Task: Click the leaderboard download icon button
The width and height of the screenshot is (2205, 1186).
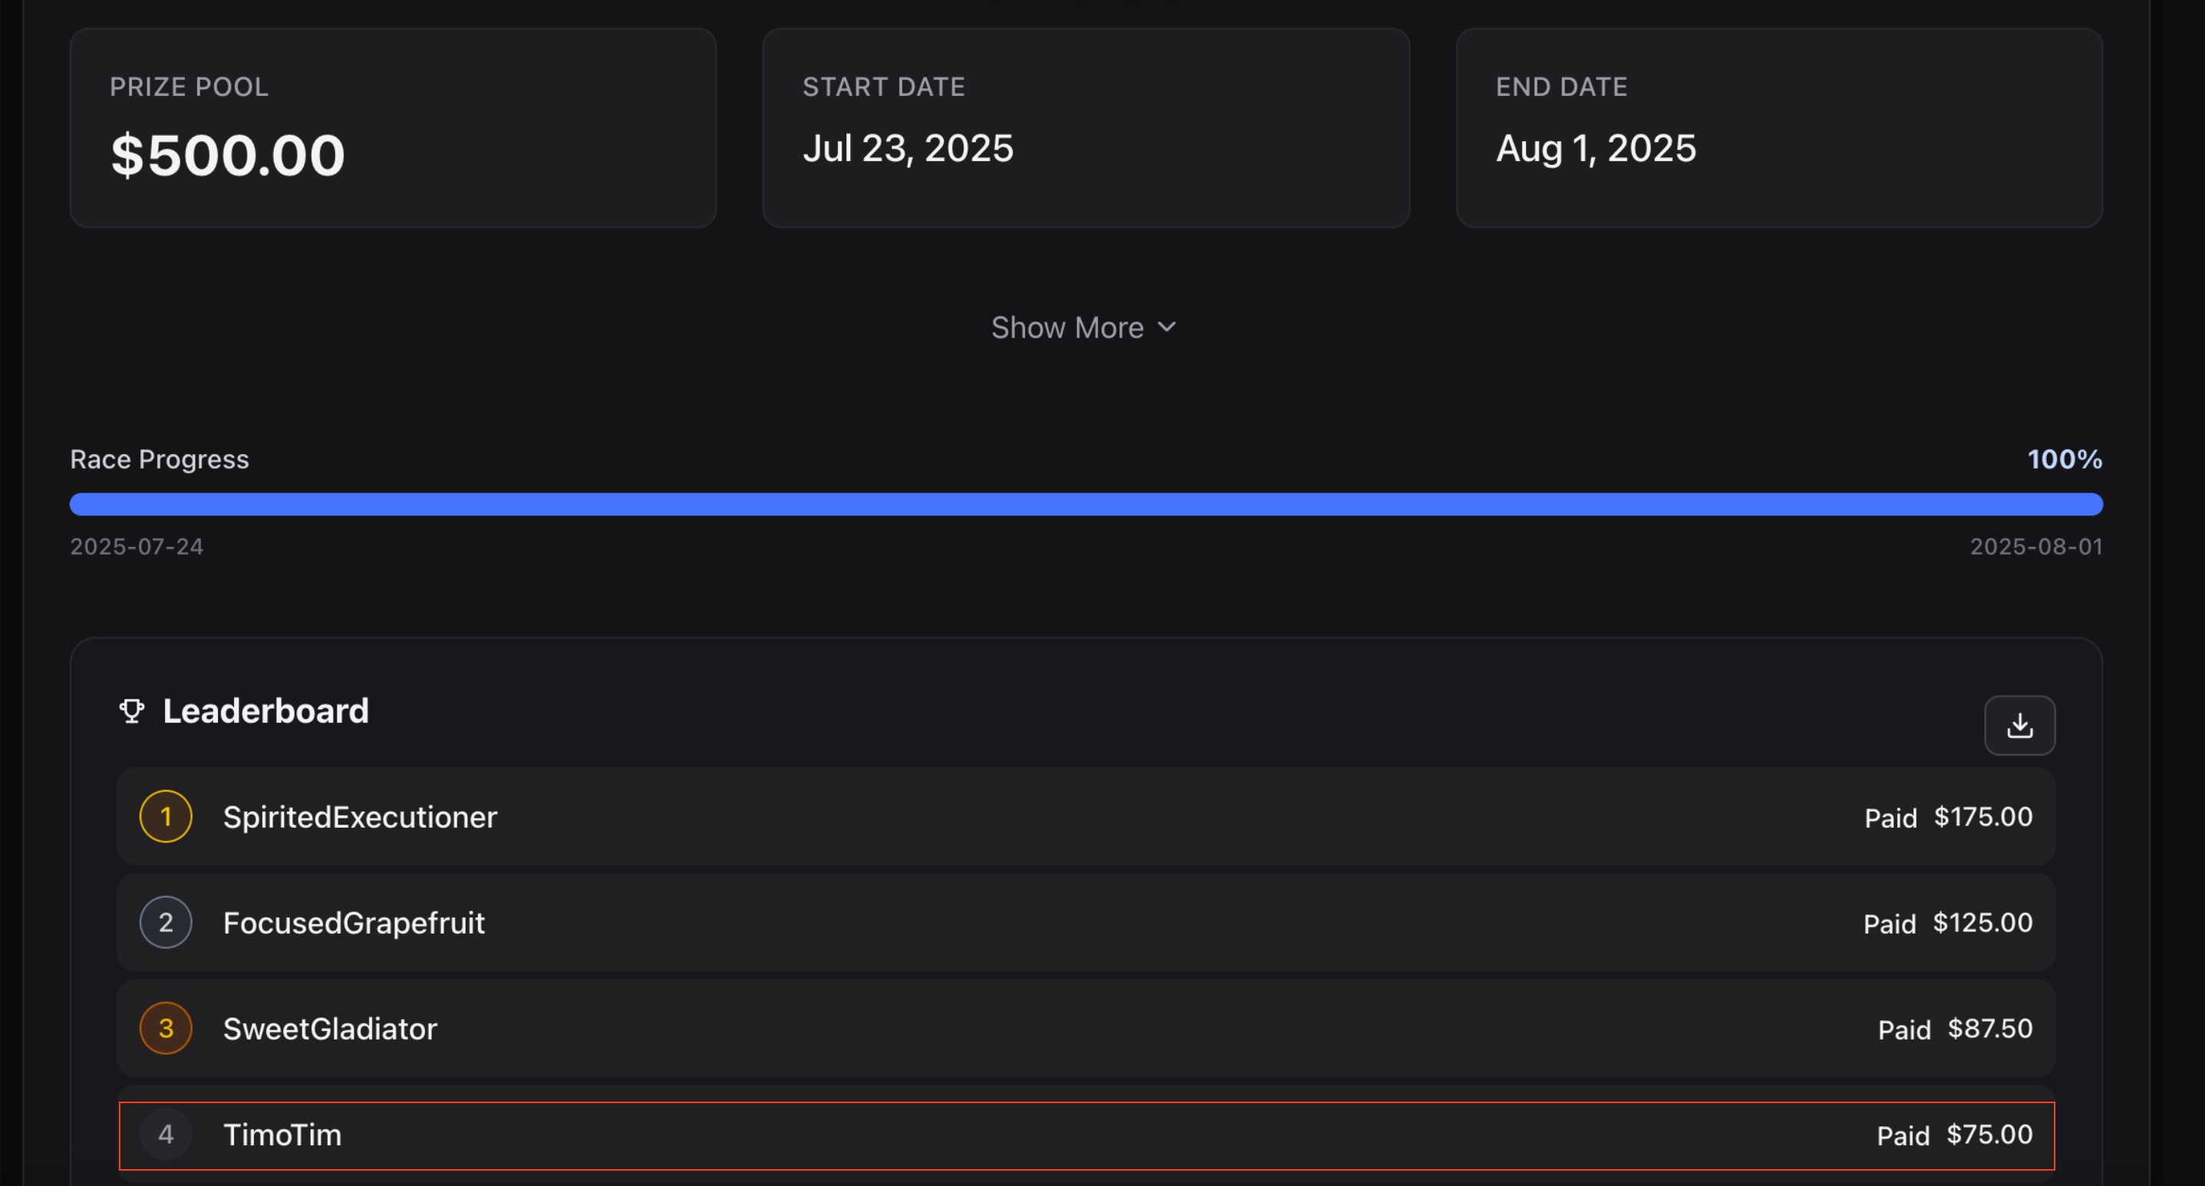Action: (2019, 725)
